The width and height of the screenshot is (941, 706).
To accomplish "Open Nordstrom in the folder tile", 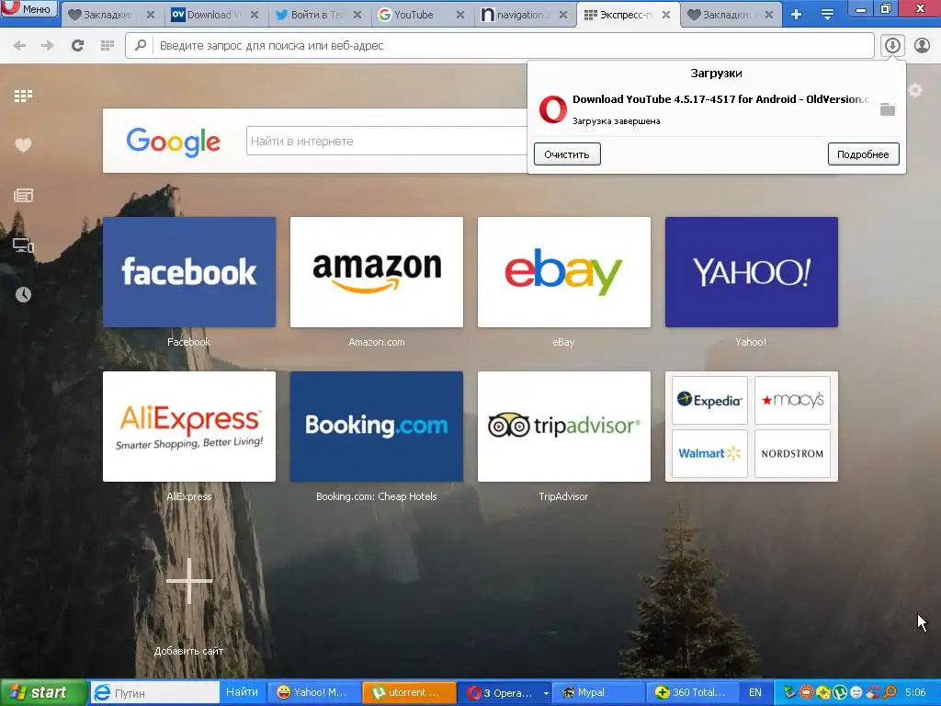I will coord(792,453).
